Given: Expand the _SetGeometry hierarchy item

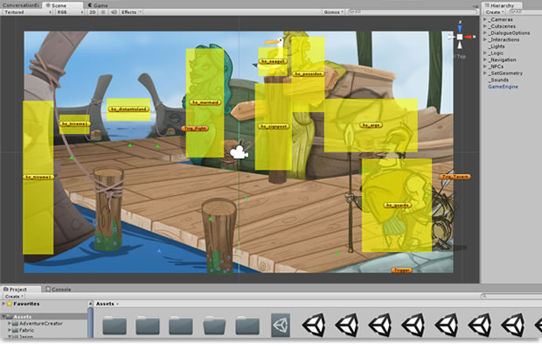Looking at the screenshot, I should (485, 73).
